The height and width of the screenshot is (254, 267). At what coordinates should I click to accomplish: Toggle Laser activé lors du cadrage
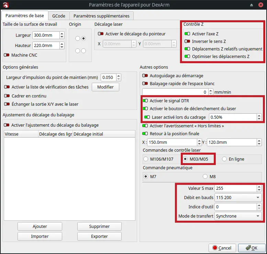[147, 117]
